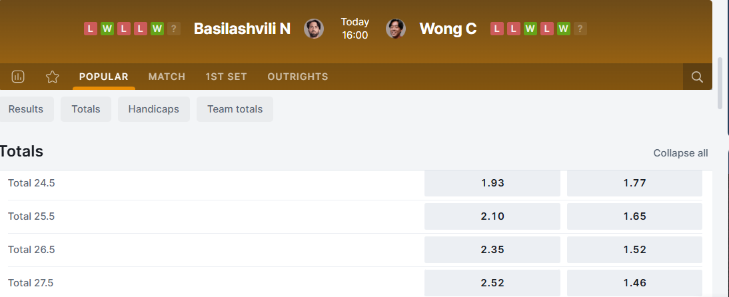The image size is (729, 297).
Task: Open the search magnifier icon
Action: (697, 77)
